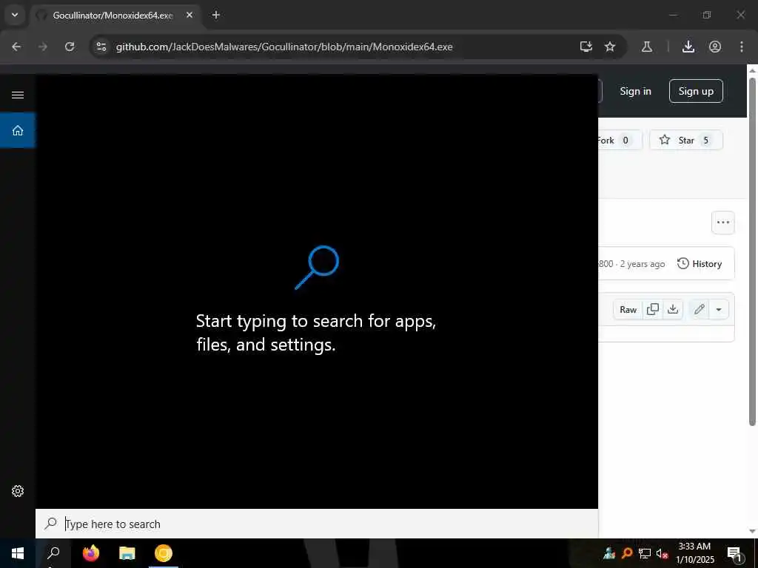This screenshot has height=568, width=758.
Task: Go back in the browser
Action: [x=16, y=47]
